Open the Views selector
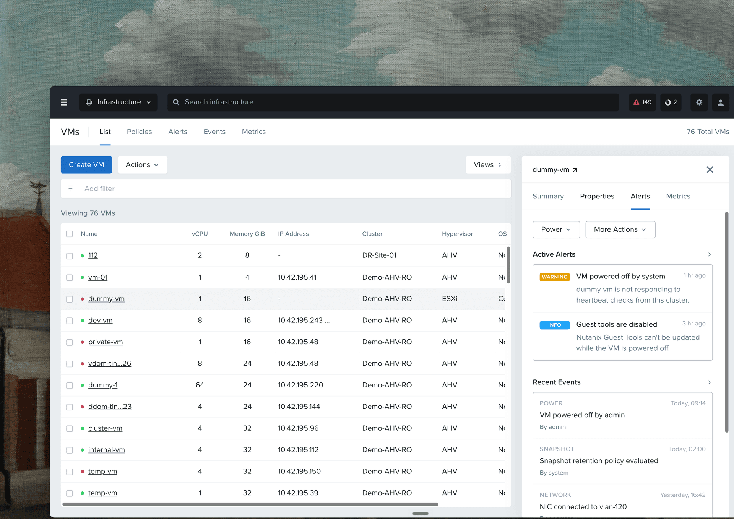This screenshot has width=734, height=519. 488,165
